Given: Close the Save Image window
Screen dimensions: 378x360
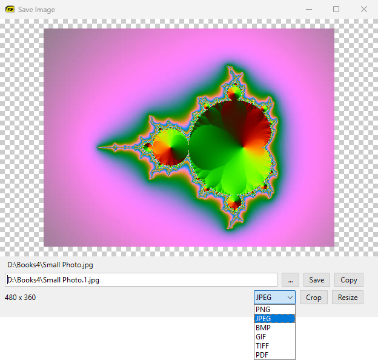Looking at the screenshot, I should [364, 10].
